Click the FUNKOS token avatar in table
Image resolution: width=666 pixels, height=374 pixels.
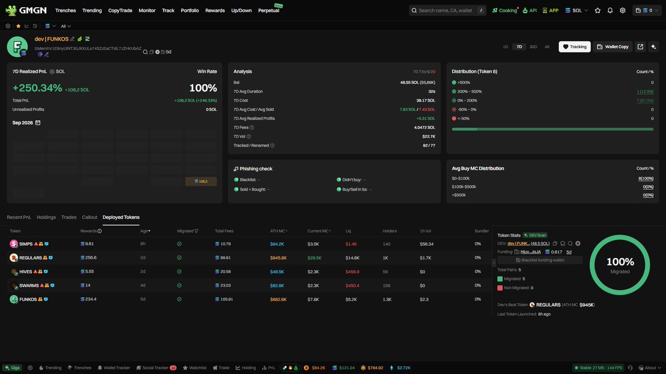tap(14, 299)
